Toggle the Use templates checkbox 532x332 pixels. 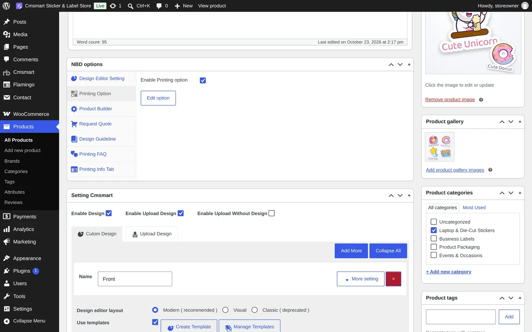tap(155, 322)
